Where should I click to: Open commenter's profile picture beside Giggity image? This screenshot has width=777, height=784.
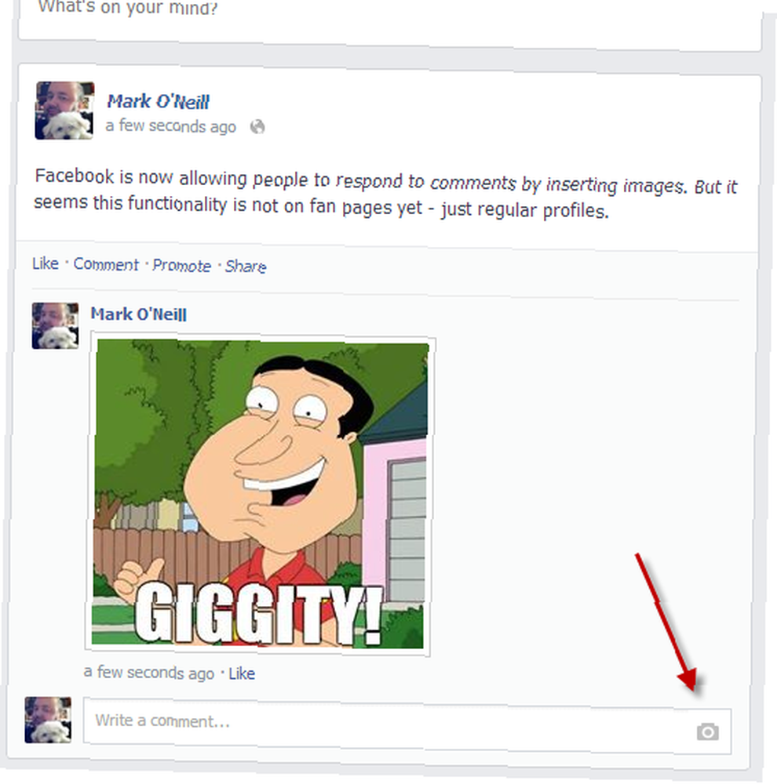(x=55, y=325)
